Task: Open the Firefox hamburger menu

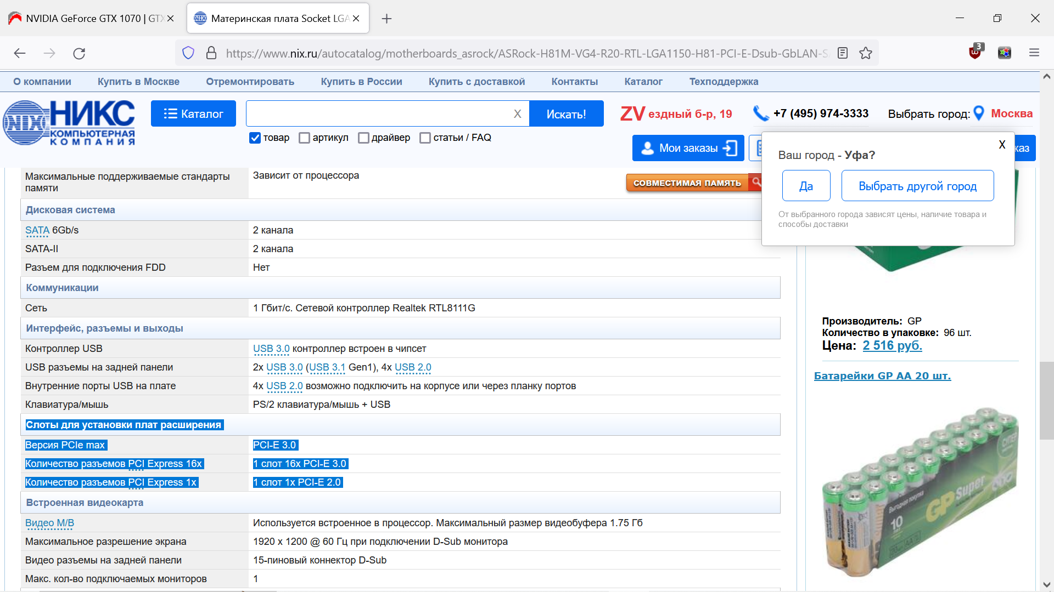Action: [1034, 53]
